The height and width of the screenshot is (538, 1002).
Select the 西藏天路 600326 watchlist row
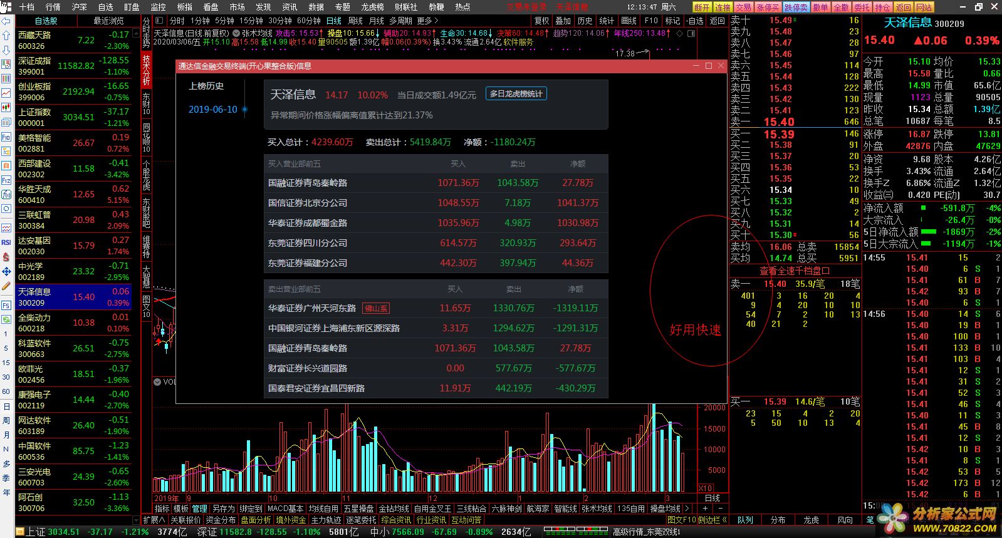point(73,40)
